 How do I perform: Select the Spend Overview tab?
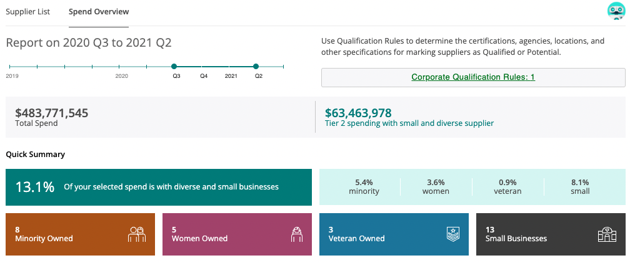pos(99,12)
